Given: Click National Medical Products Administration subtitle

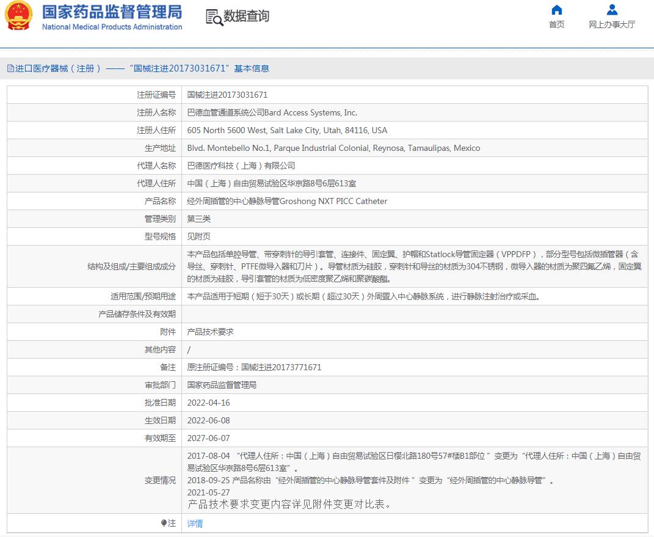Looking at the screenshot, I should [112, 27].
